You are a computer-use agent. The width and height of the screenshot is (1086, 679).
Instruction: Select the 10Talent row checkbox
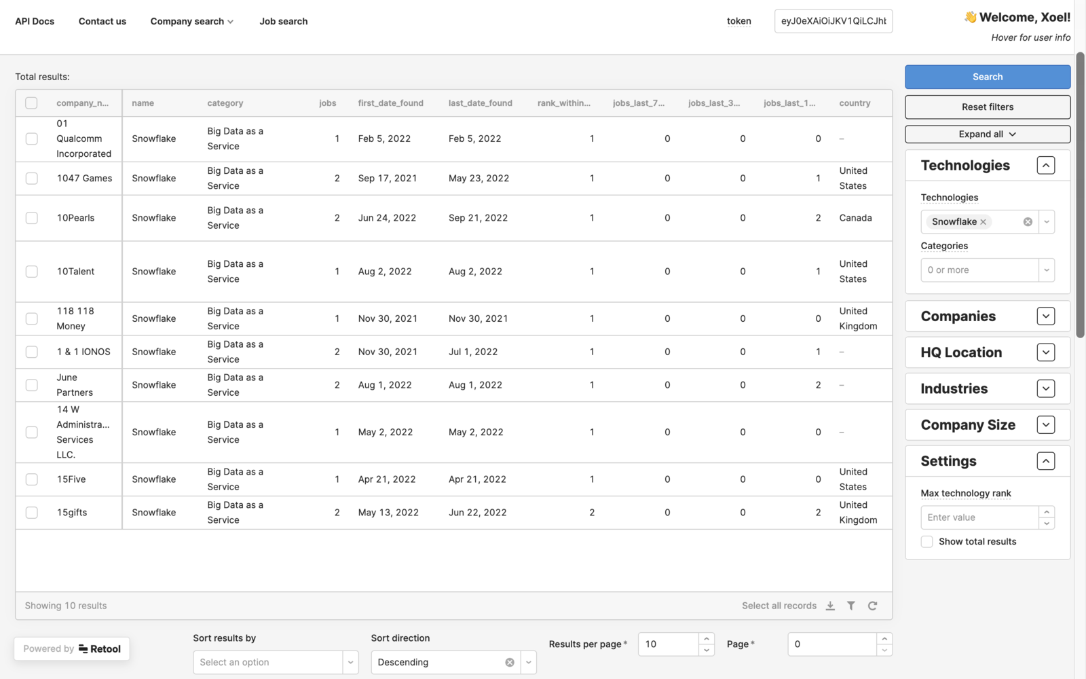tap(31, 272)
